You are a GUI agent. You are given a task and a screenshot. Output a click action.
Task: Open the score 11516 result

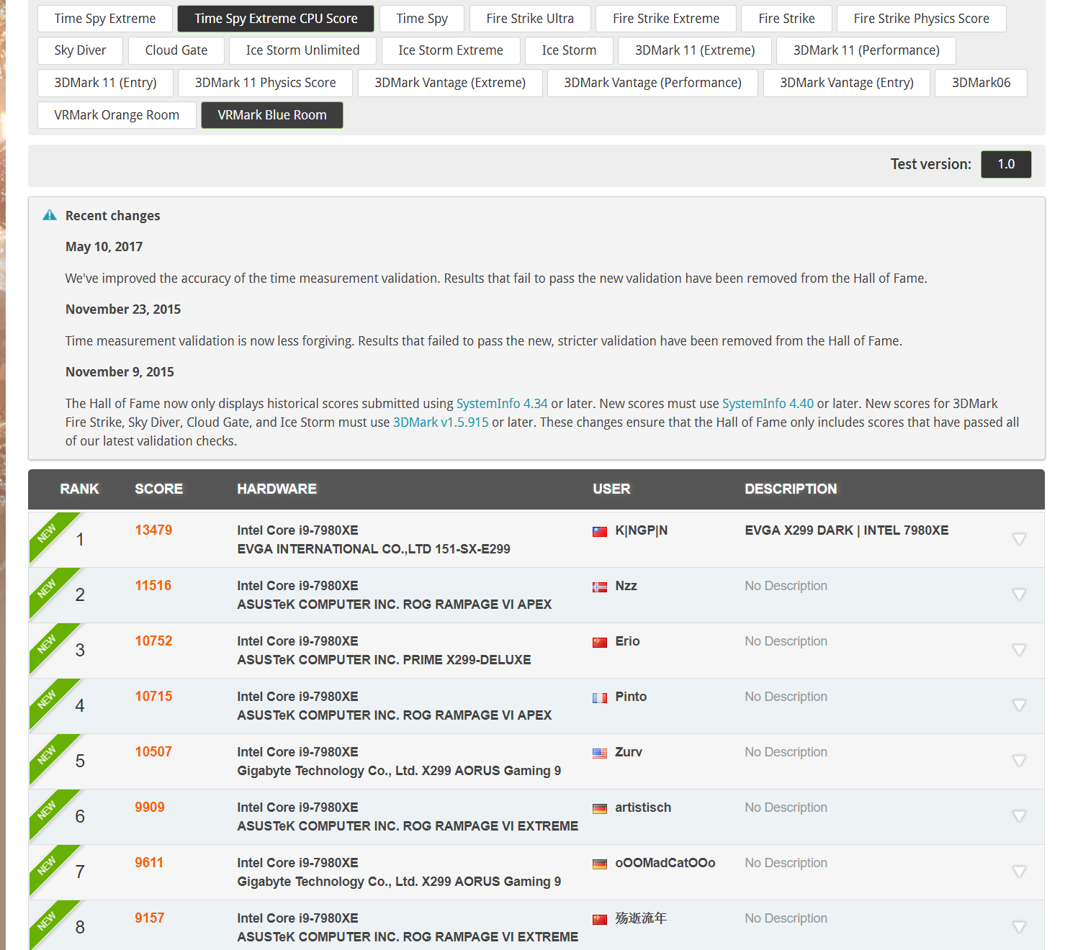[x=153, y=586]
